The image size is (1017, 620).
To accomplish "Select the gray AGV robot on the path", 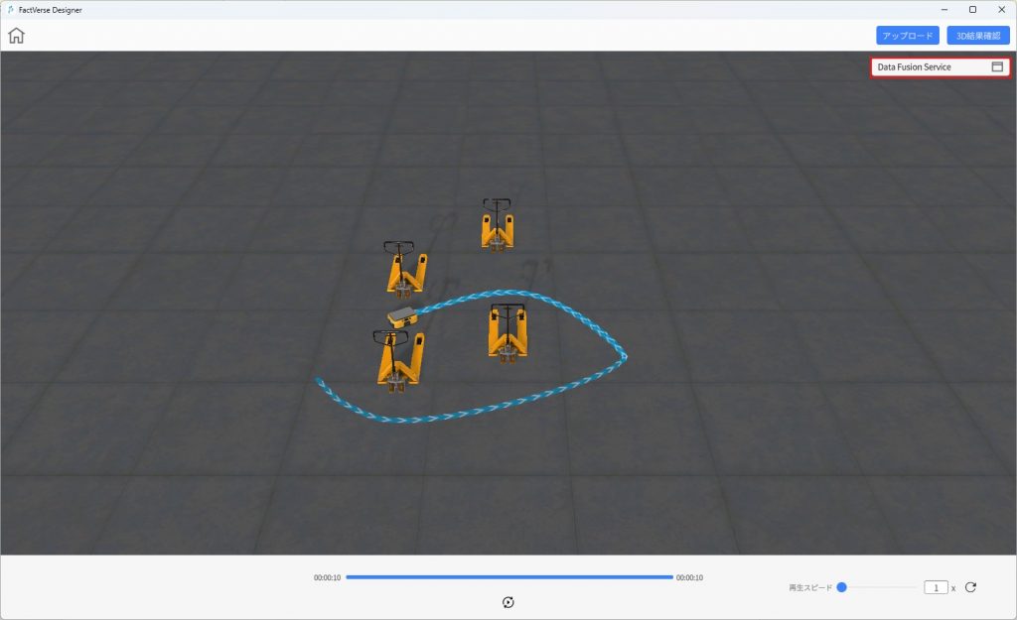I will coord(402,316).
